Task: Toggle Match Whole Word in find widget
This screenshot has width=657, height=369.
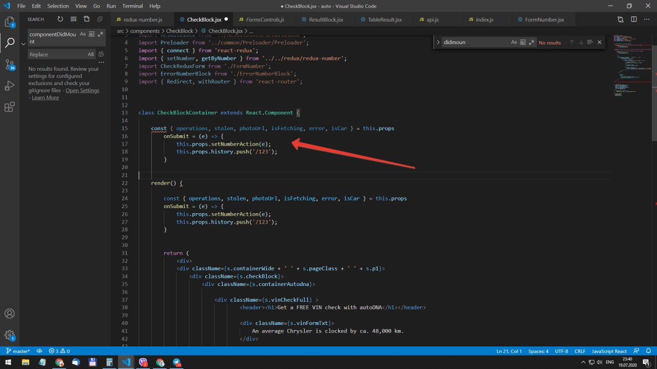Action: (523, 43)
